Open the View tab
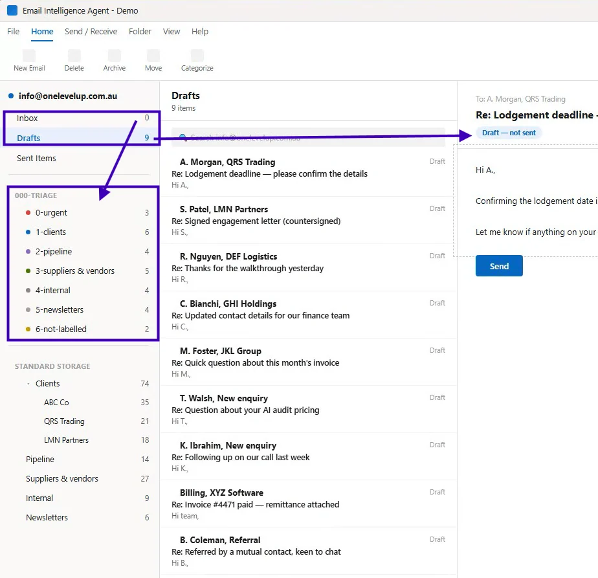Viewport: 598px width, 578px height. click(172, 31)
